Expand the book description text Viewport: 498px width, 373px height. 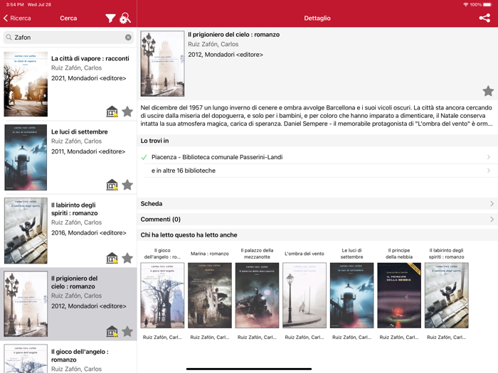(x=317, y=116)
